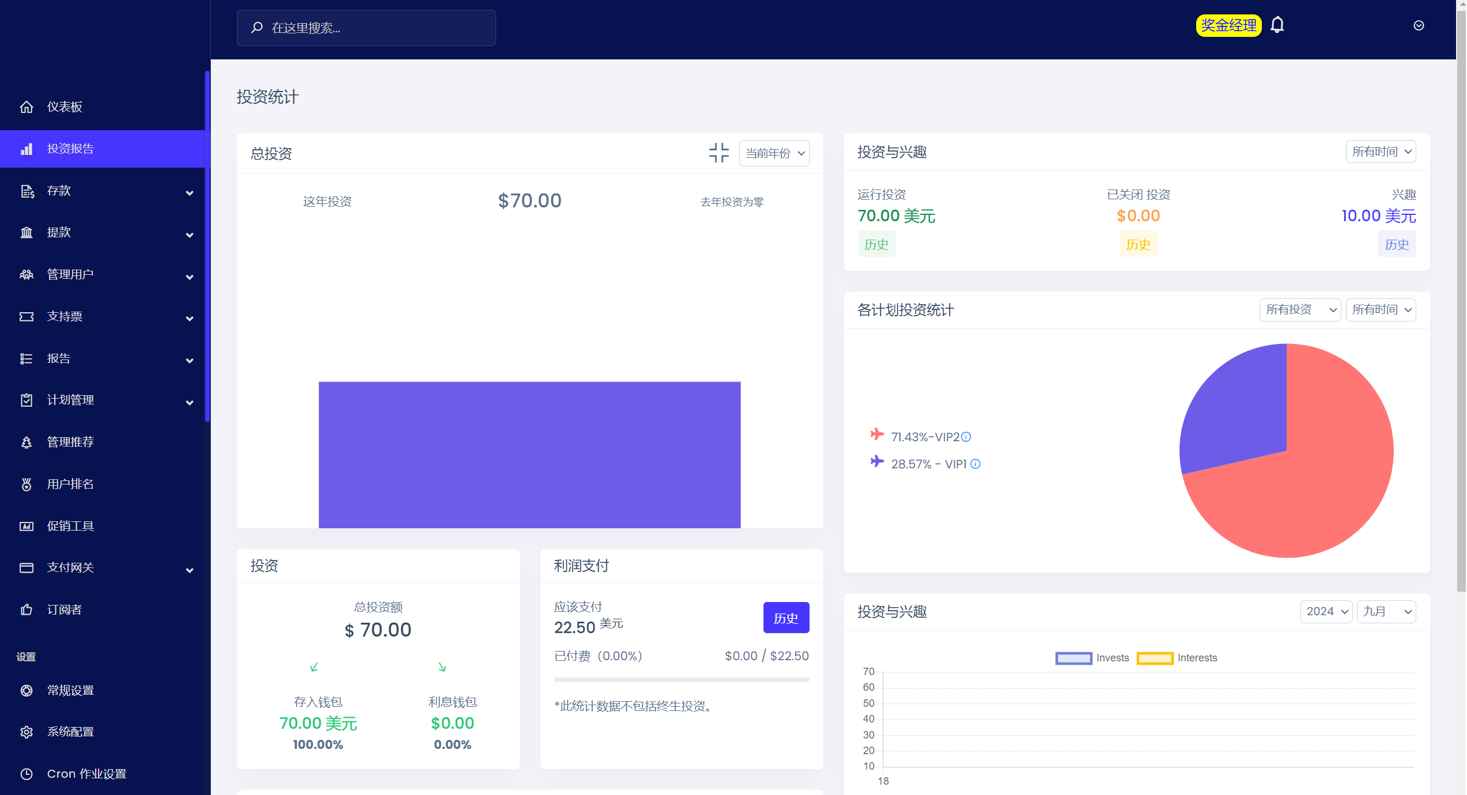Click the info icon next to VIP1

(x=976, y=464)
